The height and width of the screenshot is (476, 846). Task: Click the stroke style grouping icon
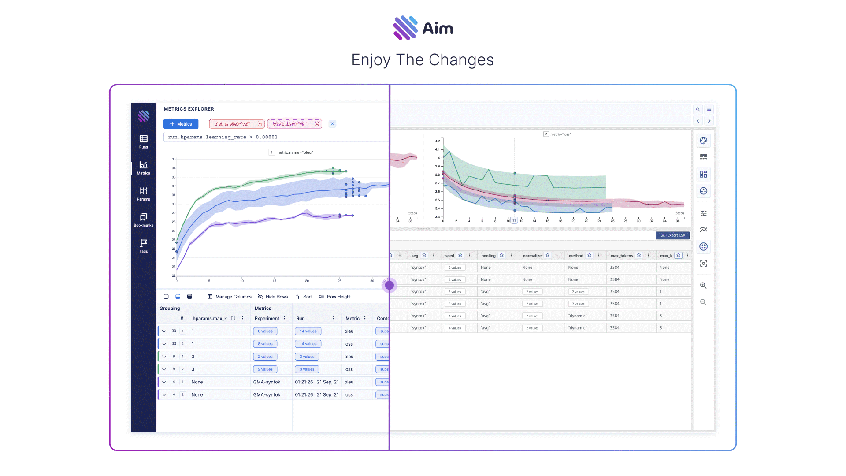(x=703, y=157)
